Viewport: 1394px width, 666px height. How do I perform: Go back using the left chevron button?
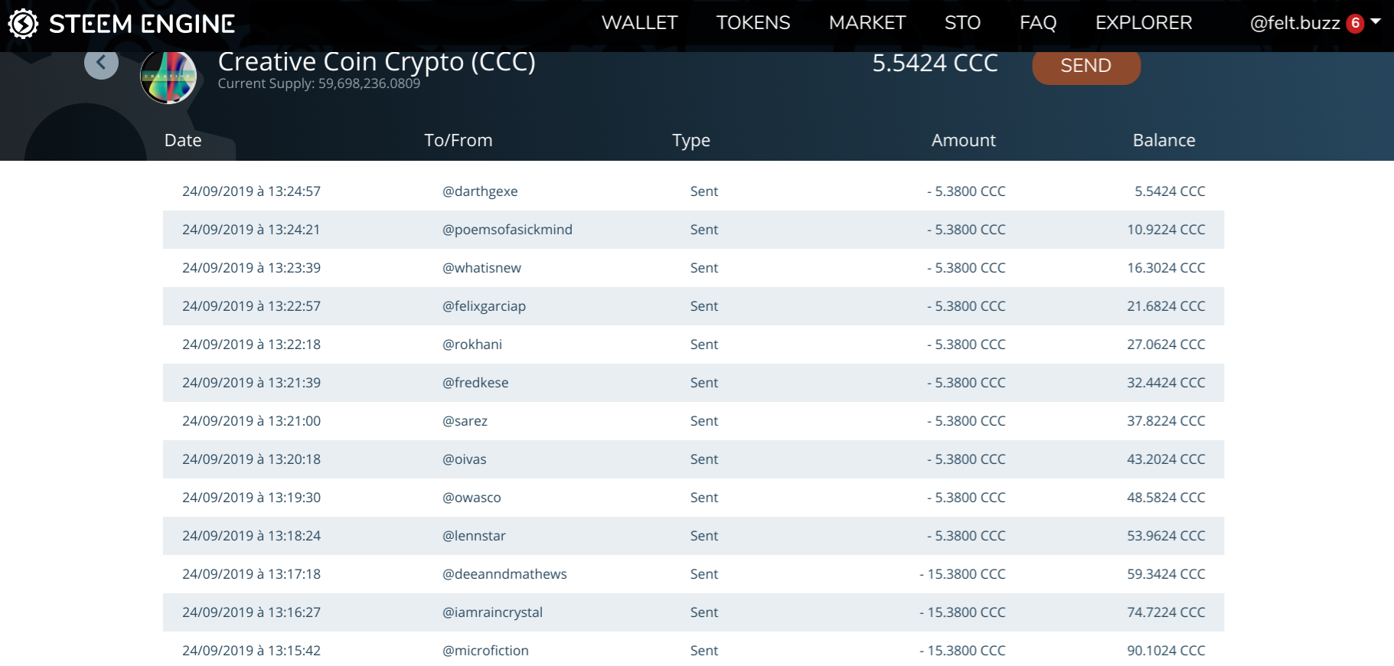pyautogui.click(x=101, y=63)
